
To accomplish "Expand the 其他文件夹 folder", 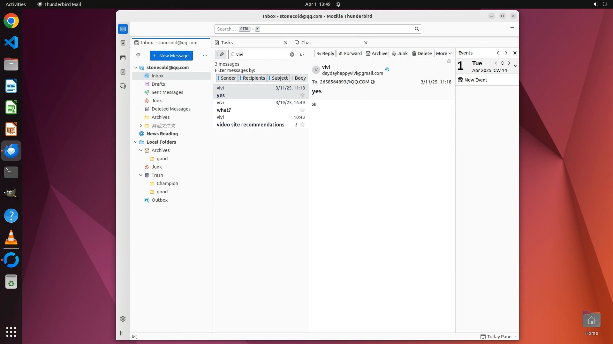I will 141,125.
